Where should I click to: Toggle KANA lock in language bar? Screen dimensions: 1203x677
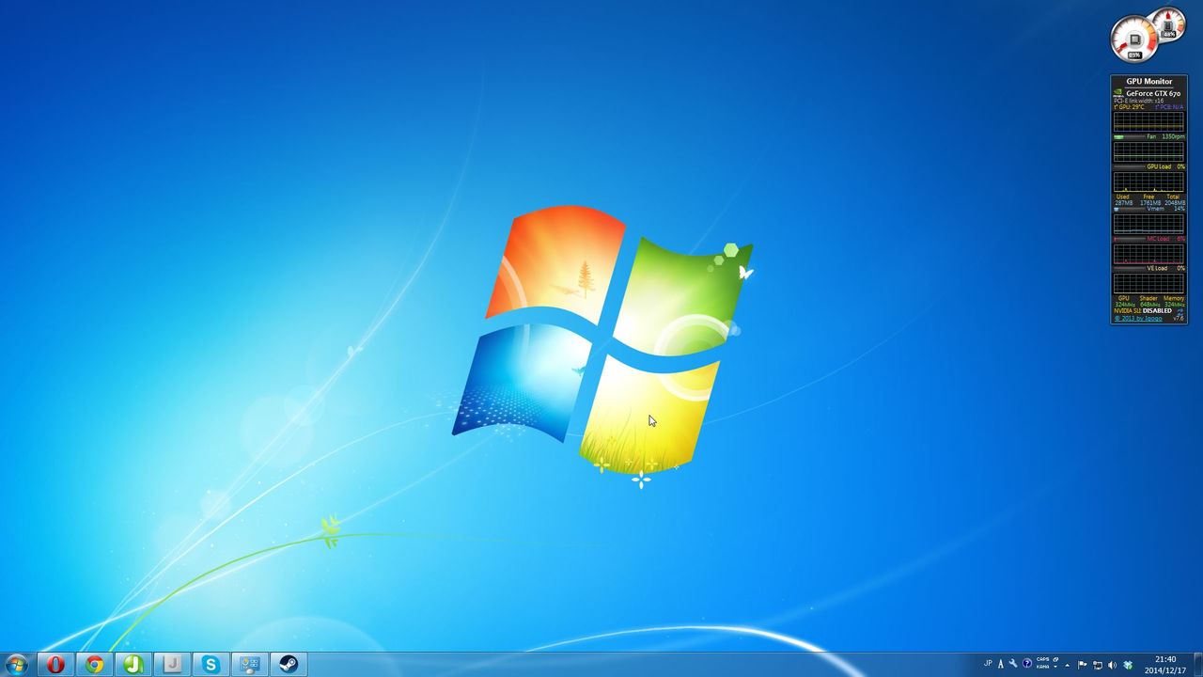pyautogui.click(x=1042, y=668)
